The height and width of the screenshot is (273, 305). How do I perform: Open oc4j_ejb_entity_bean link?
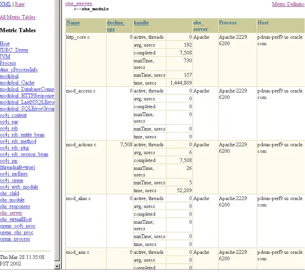22,135
